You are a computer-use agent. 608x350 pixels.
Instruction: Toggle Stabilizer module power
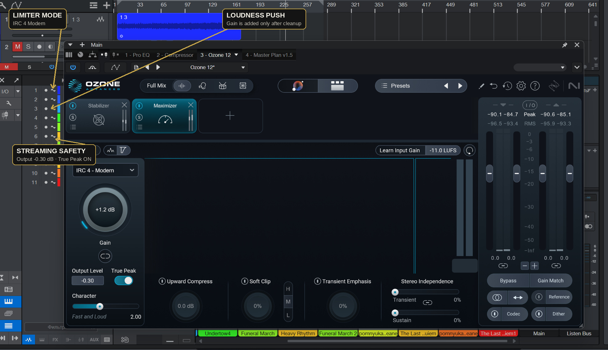(x=73, y=106)
